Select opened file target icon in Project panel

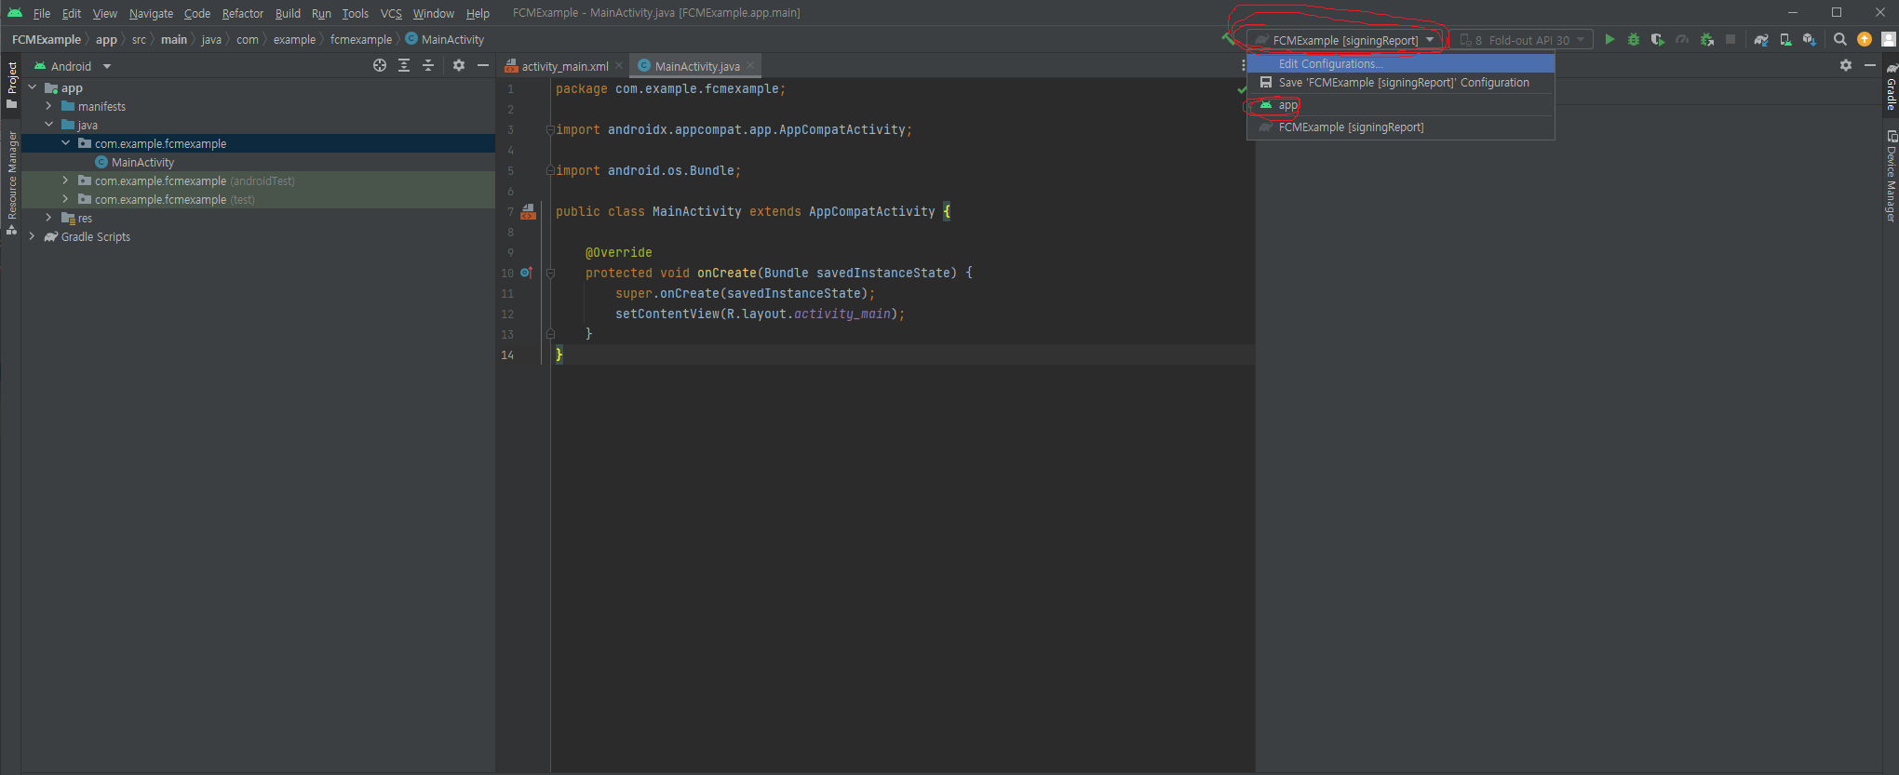click(x=380, y=65)
